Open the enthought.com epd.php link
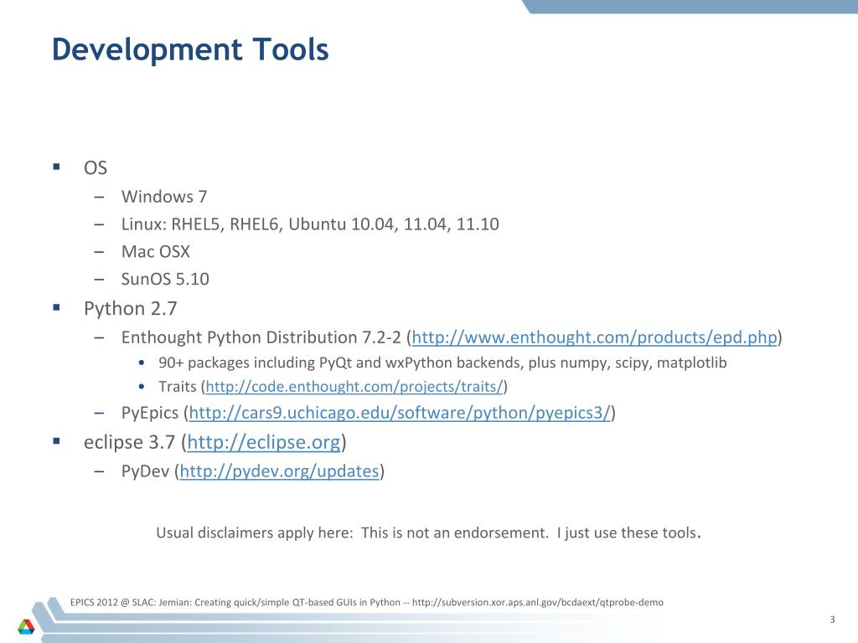The width and height of the screenshot is (858, 643). pyautogui.click(x=594, y=337)
